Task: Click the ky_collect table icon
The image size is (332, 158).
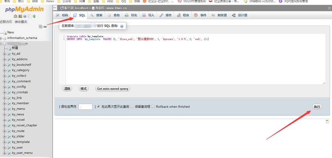Action: (9, 76)
